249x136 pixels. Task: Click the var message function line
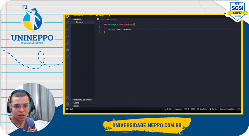[119, 25]
